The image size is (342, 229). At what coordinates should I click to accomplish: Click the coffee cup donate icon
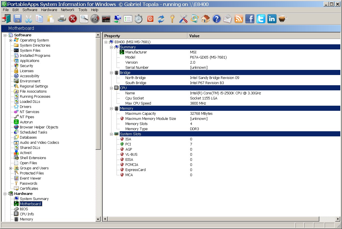[282, 19]
